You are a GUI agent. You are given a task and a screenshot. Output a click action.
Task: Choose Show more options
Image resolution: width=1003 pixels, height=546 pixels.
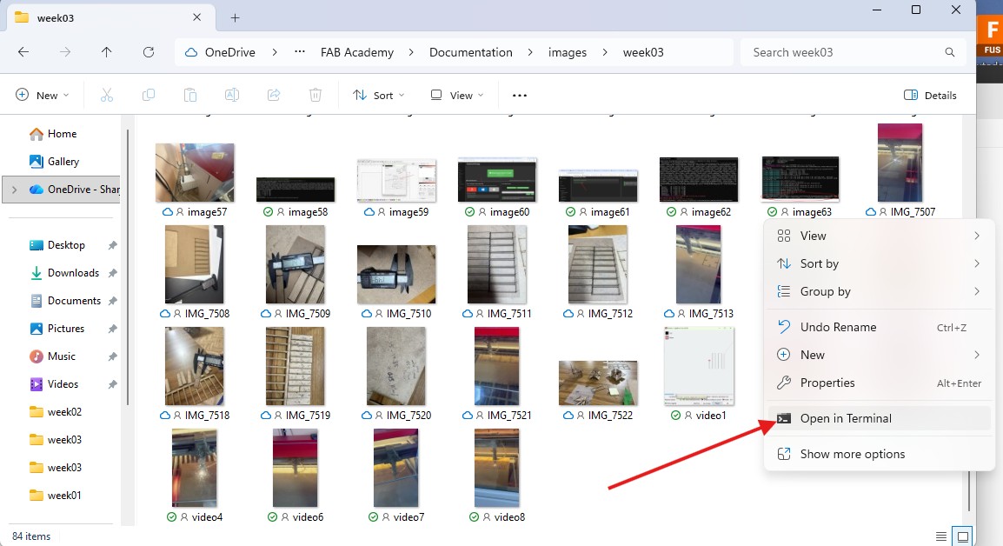tap(879, 455)
